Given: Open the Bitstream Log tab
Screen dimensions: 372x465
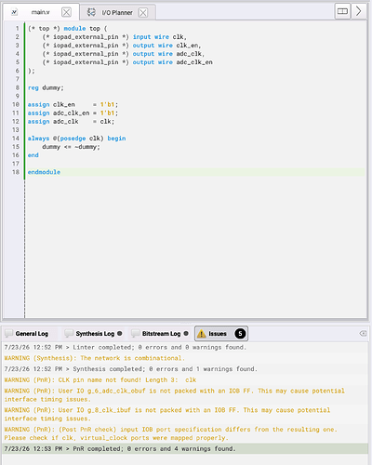Looking at the screenshot, I should click(x=161, y=334).
